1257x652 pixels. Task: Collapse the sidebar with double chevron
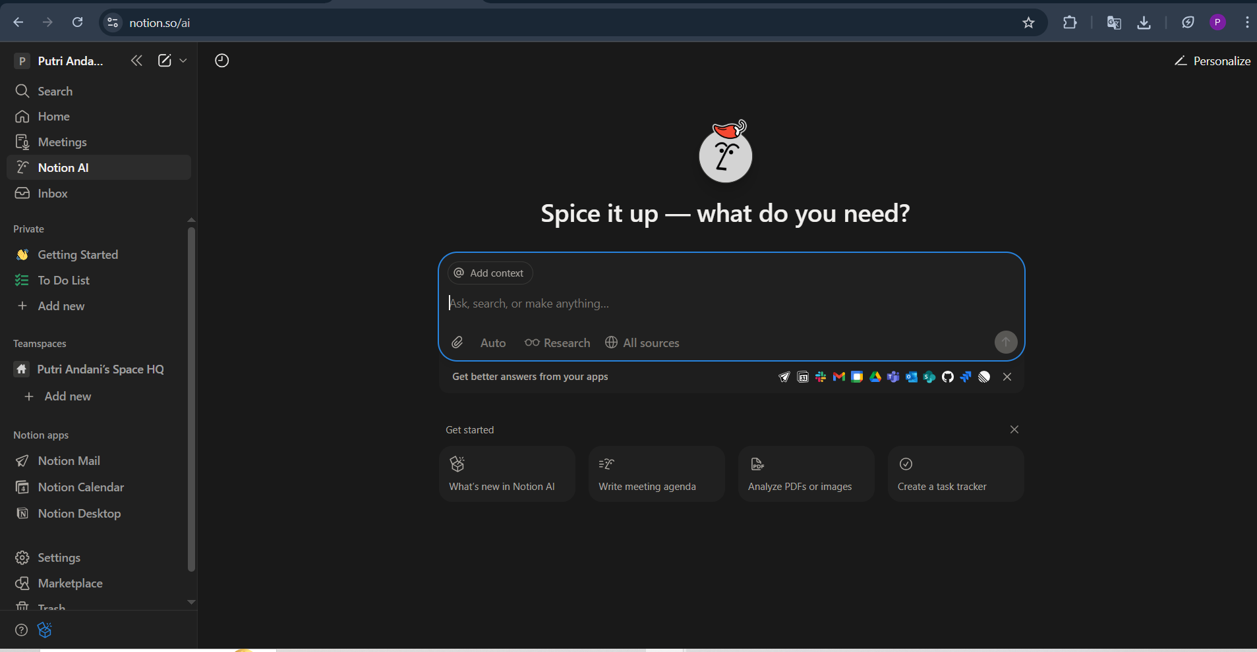point(136,61)
